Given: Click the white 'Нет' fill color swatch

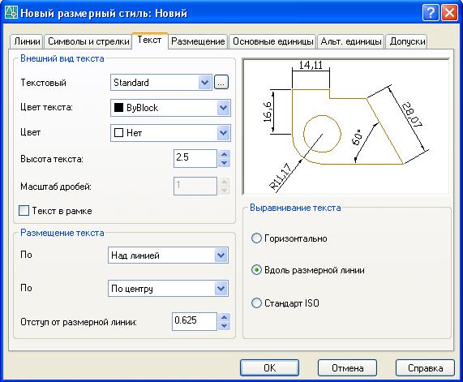Looking at the screenshot, I should [118, 133].
